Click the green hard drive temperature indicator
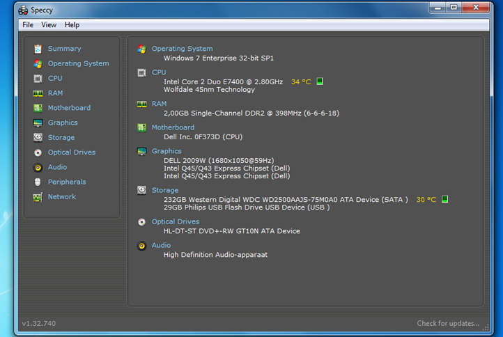This screenshot has width=503, height=337. pyautogui.click(x=444, y=199)
